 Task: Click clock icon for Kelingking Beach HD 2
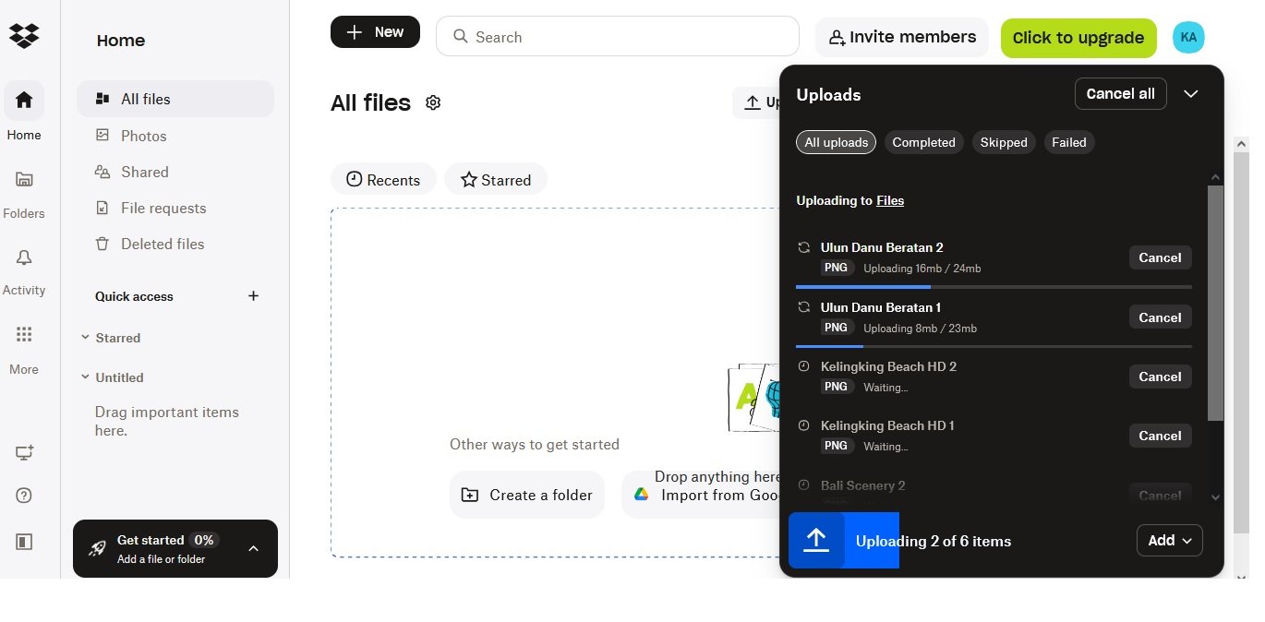[803, 366]
